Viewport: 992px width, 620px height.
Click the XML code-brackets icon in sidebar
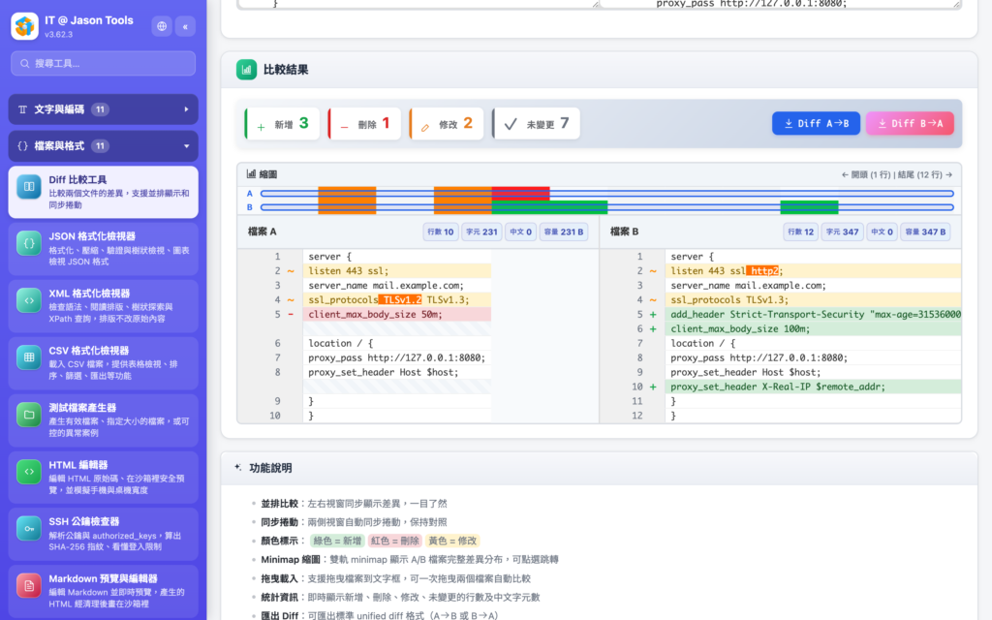29,300
